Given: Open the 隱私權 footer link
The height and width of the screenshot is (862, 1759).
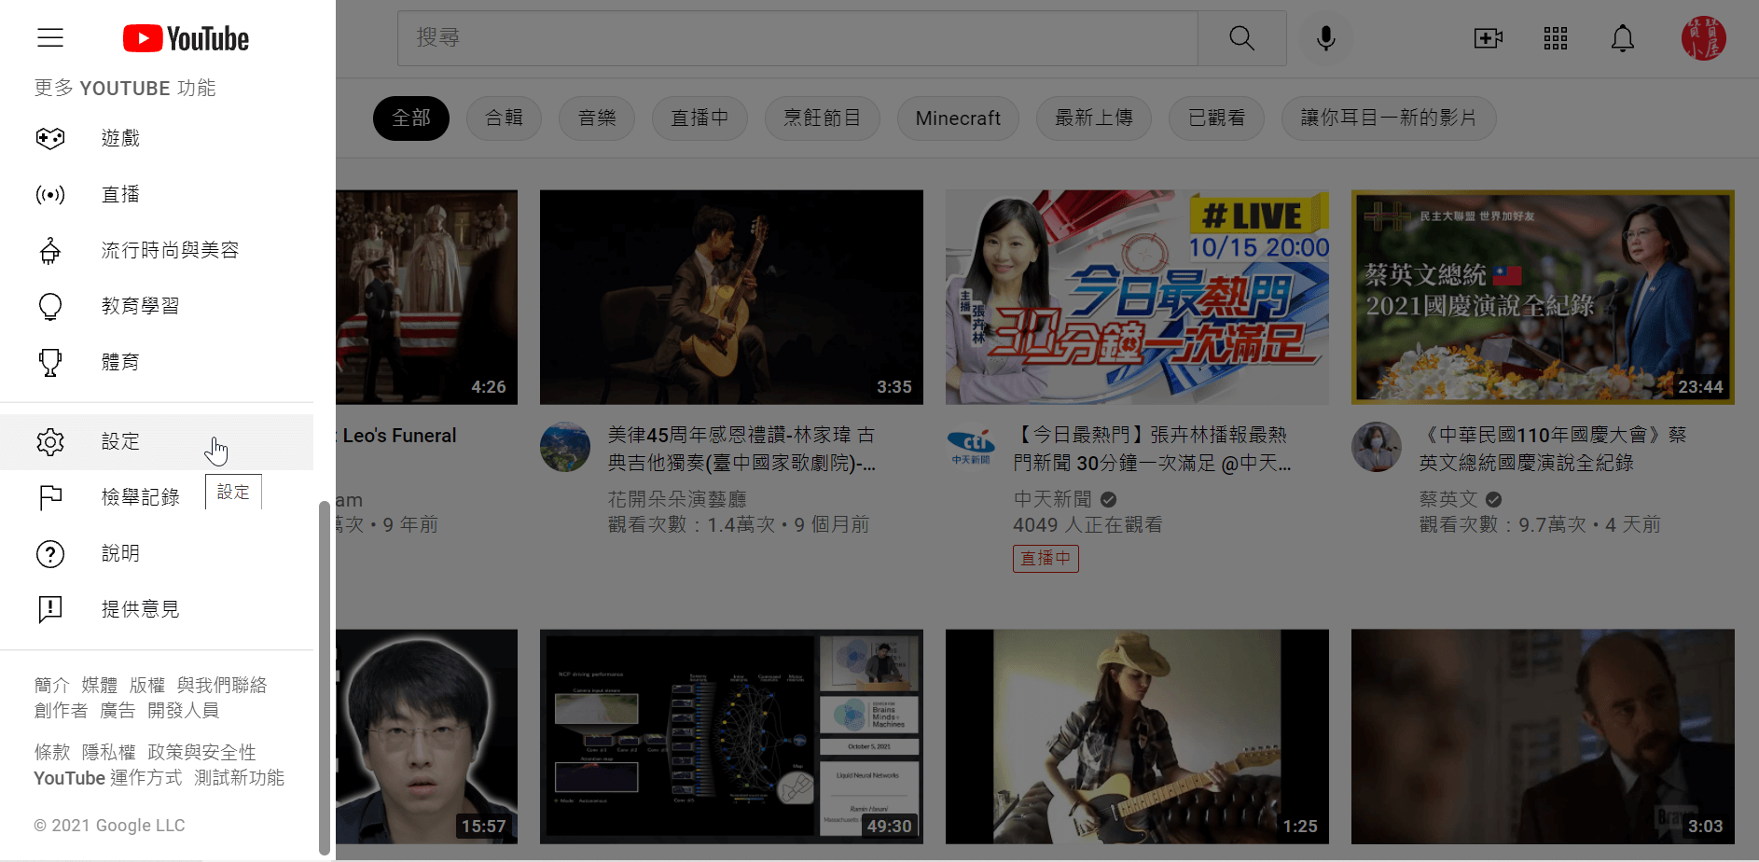Looking at the screenshot, I should click(x=109, y=753).
